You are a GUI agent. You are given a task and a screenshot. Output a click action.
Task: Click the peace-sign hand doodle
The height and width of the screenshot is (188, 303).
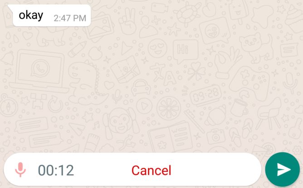coord(127,21)
